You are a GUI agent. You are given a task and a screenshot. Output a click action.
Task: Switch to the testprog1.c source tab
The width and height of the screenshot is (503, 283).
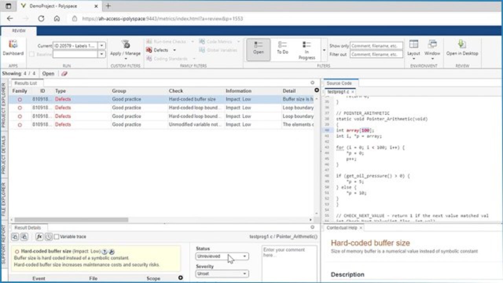coord(338,92)
